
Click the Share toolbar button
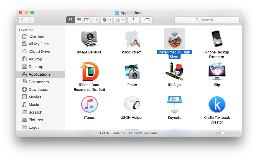coord(133,20)
